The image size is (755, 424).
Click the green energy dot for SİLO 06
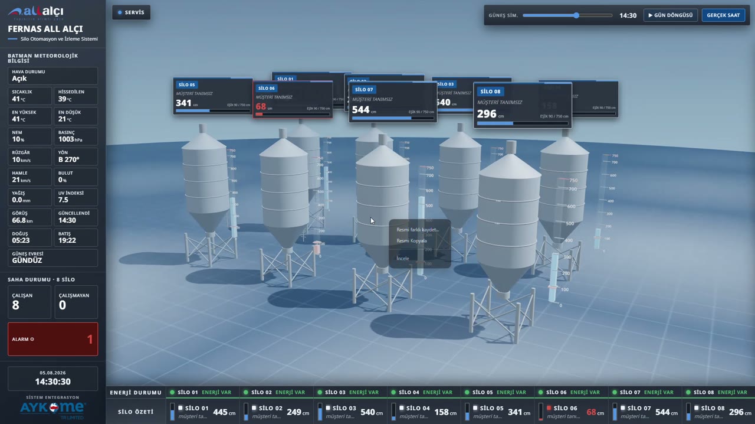(x=541, y=392)
